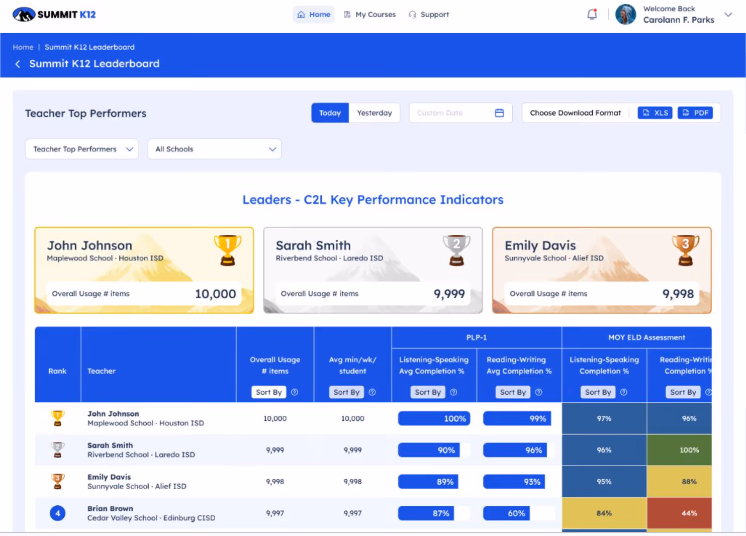Click the Home breadcrumb link
Image resolution: width=746 pixels, height=536 pixels.
[x=23, y=47]
